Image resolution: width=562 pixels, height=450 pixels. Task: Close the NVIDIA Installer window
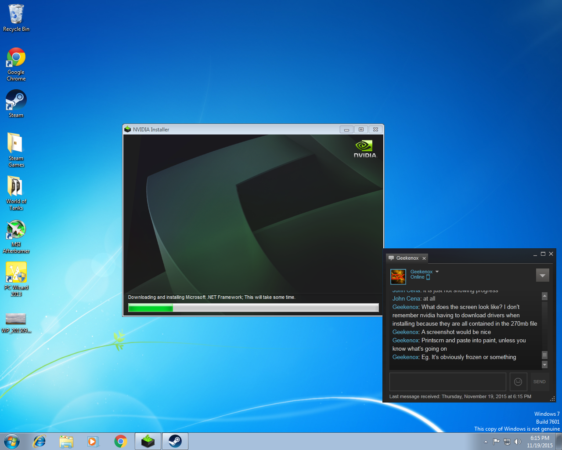coord(375,130)
